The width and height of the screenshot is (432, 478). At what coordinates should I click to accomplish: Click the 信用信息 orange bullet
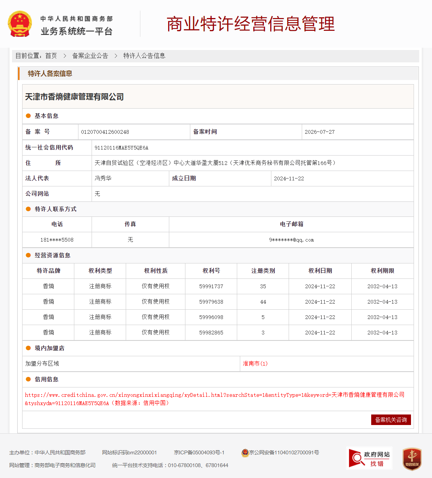coord(28,379)
